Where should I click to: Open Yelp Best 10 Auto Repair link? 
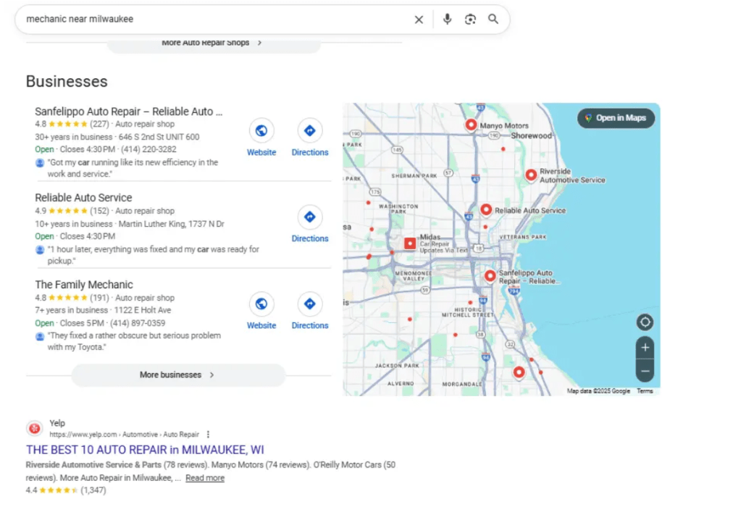145,450
